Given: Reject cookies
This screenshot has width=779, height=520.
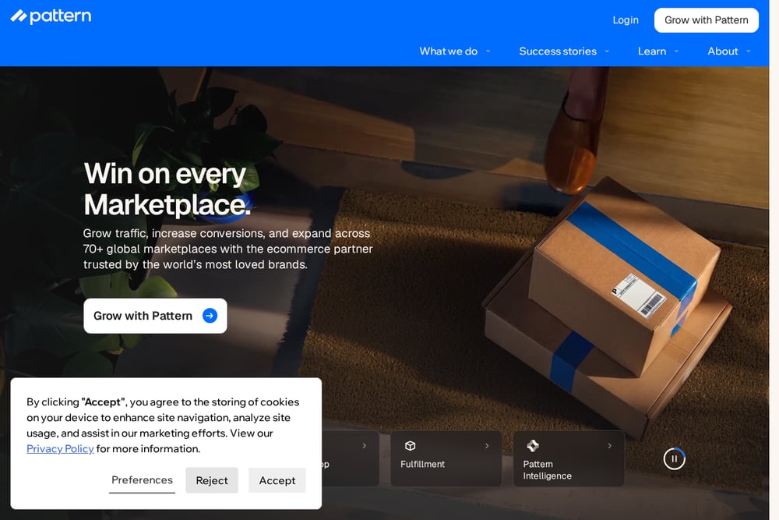Looking at the screenshot, I should tap(212, 480).
